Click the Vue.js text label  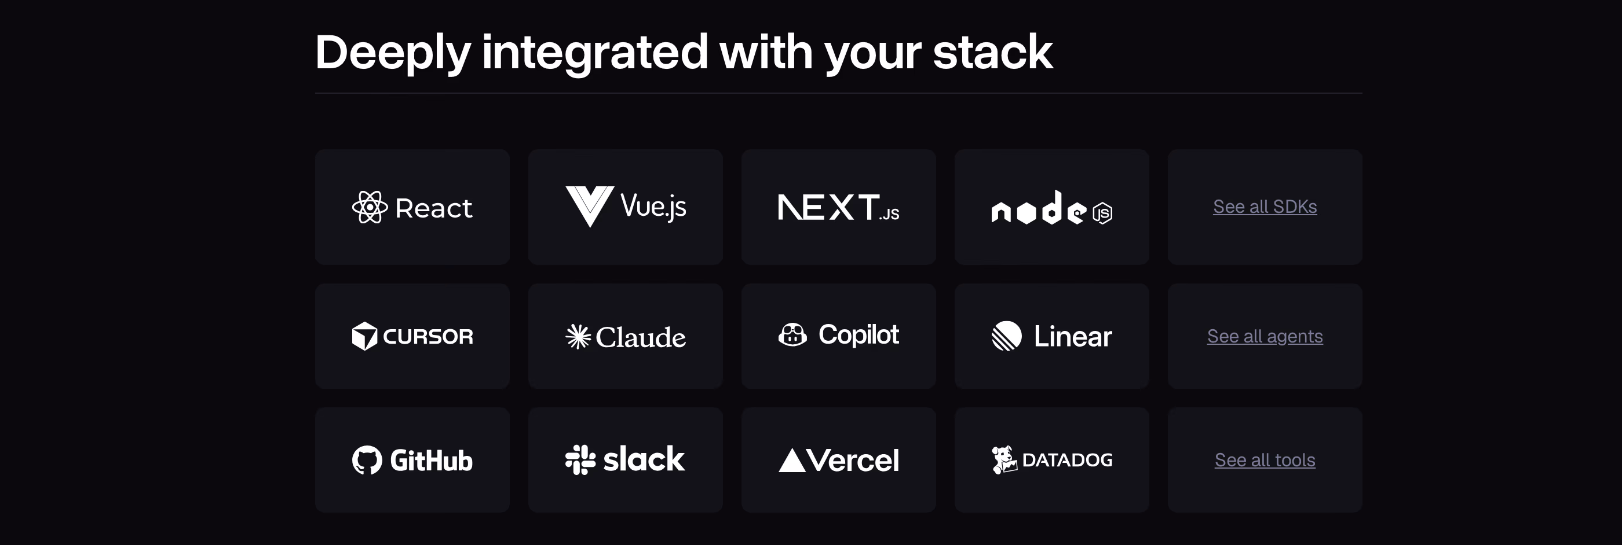coord(653,206)
